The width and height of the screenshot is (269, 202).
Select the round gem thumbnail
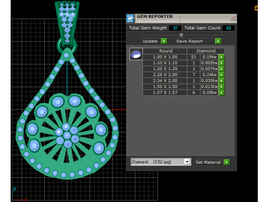click(x=136, y=54)
